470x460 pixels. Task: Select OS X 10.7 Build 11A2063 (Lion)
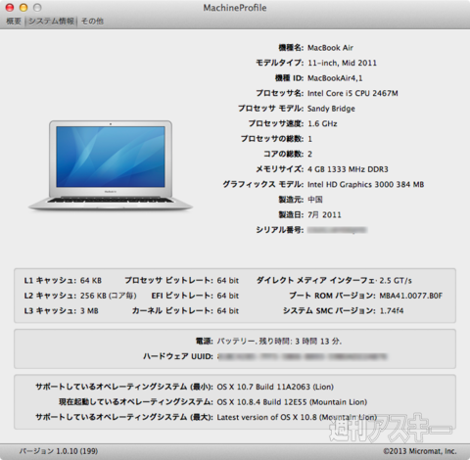coord(275,387)
